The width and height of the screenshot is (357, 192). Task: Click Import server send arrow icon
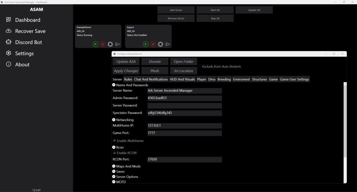click(x=168, y=44)
